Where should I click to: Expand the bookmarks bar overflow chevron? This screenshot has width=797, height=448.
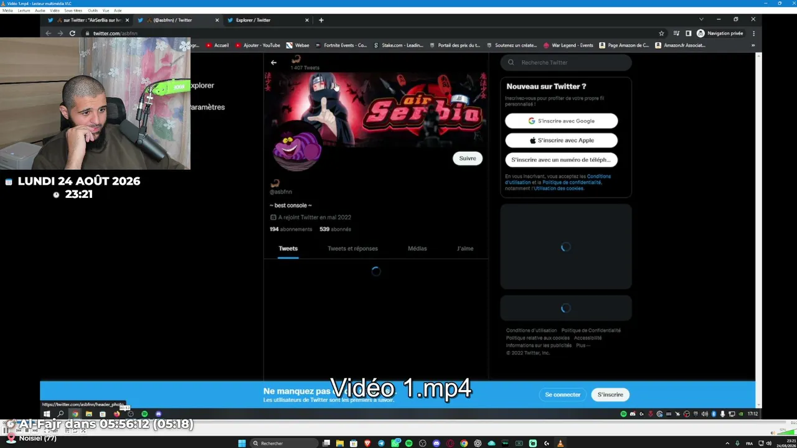753,45
